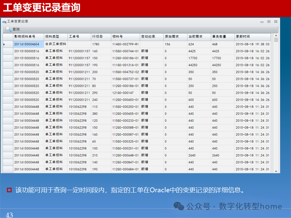Click material number 115G0-000250-01
Viewport: 291px width, 218px height.
(125, 107)
